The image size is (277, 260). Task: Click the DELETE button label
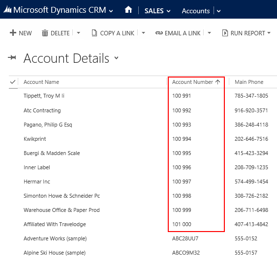[x=60, y=33]
